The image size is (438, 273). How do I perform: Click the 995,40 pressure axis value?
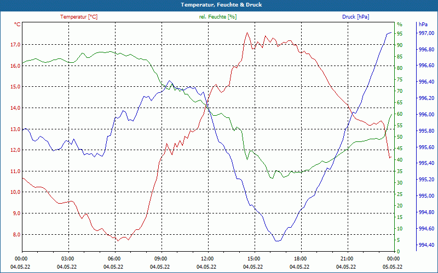coord(427,163)
